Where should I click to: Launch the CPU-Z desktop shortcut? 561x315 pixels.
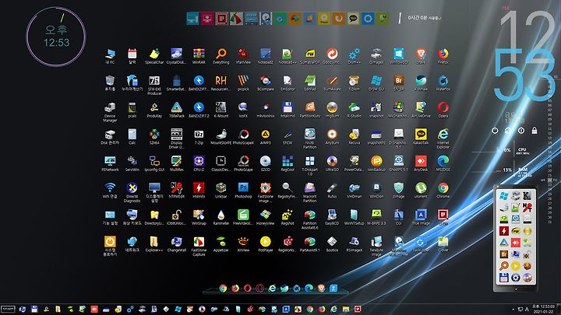click(x=199, y=162)
